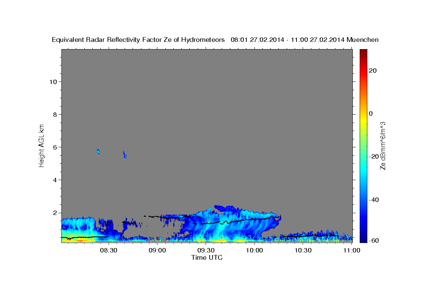
Task: Click the height tick label '10'
Action: click(53, 81)
